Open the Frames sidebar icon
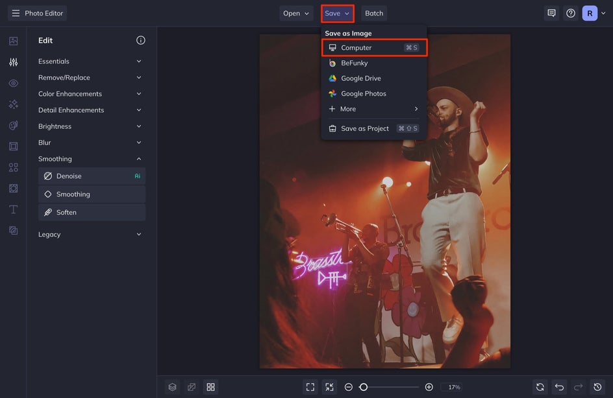This screenshot has width=613, height=398. click(x=13, y=146)
